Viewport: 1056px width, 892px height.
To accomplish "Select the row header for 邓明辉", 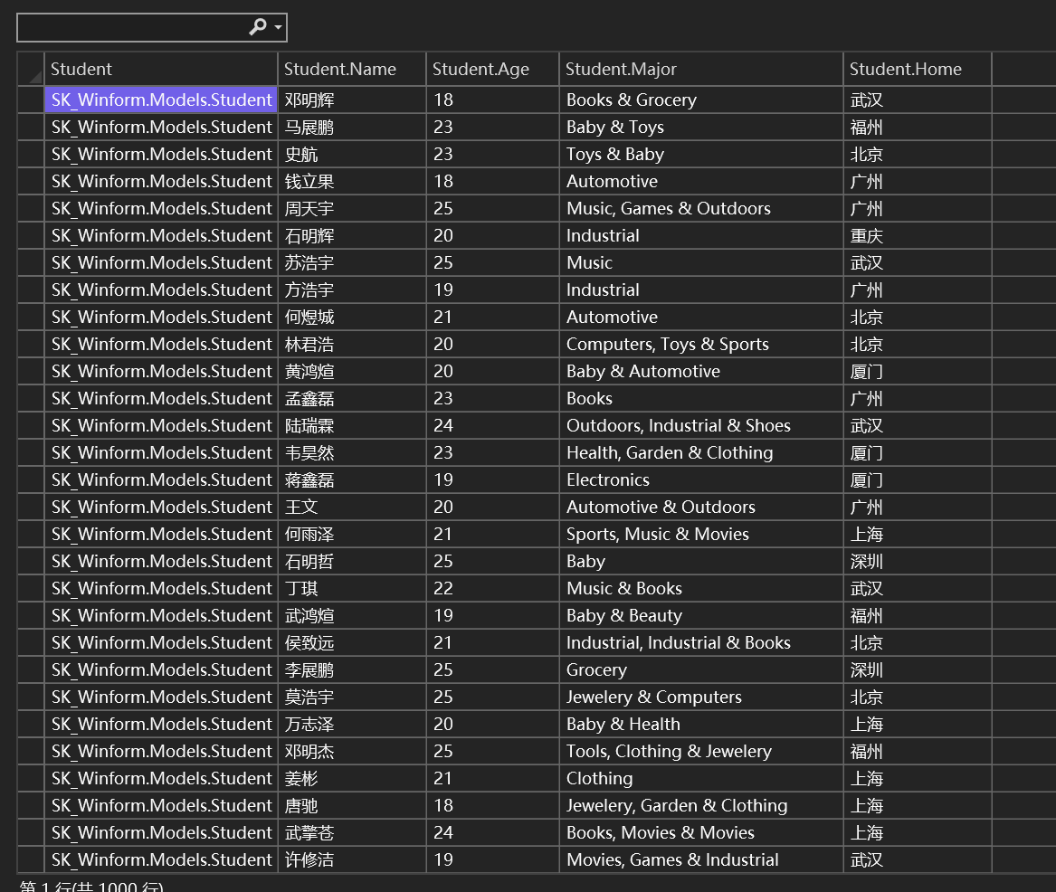I will coord(30,100).
